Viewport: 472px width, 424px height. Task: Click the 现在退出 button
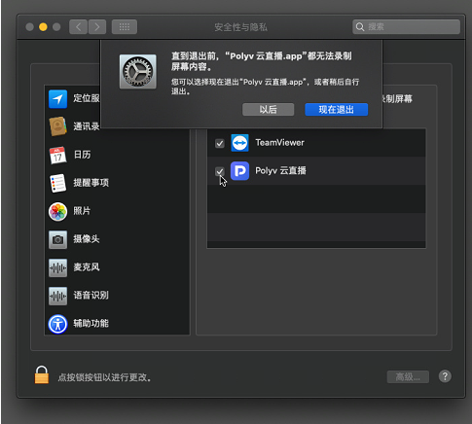(336, 110)
